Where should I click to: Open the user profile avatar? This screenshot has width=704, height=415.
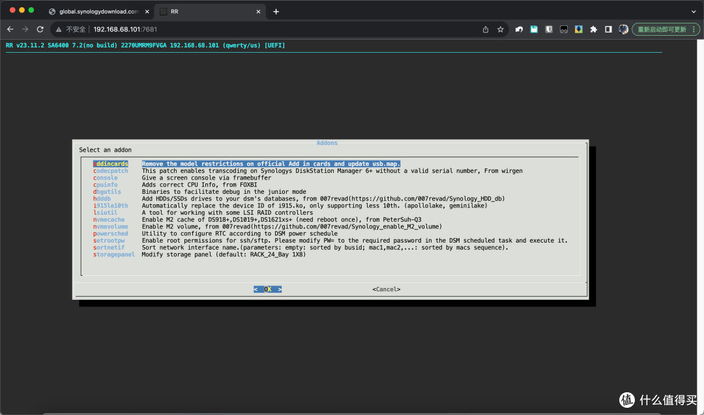click(623, 29)
